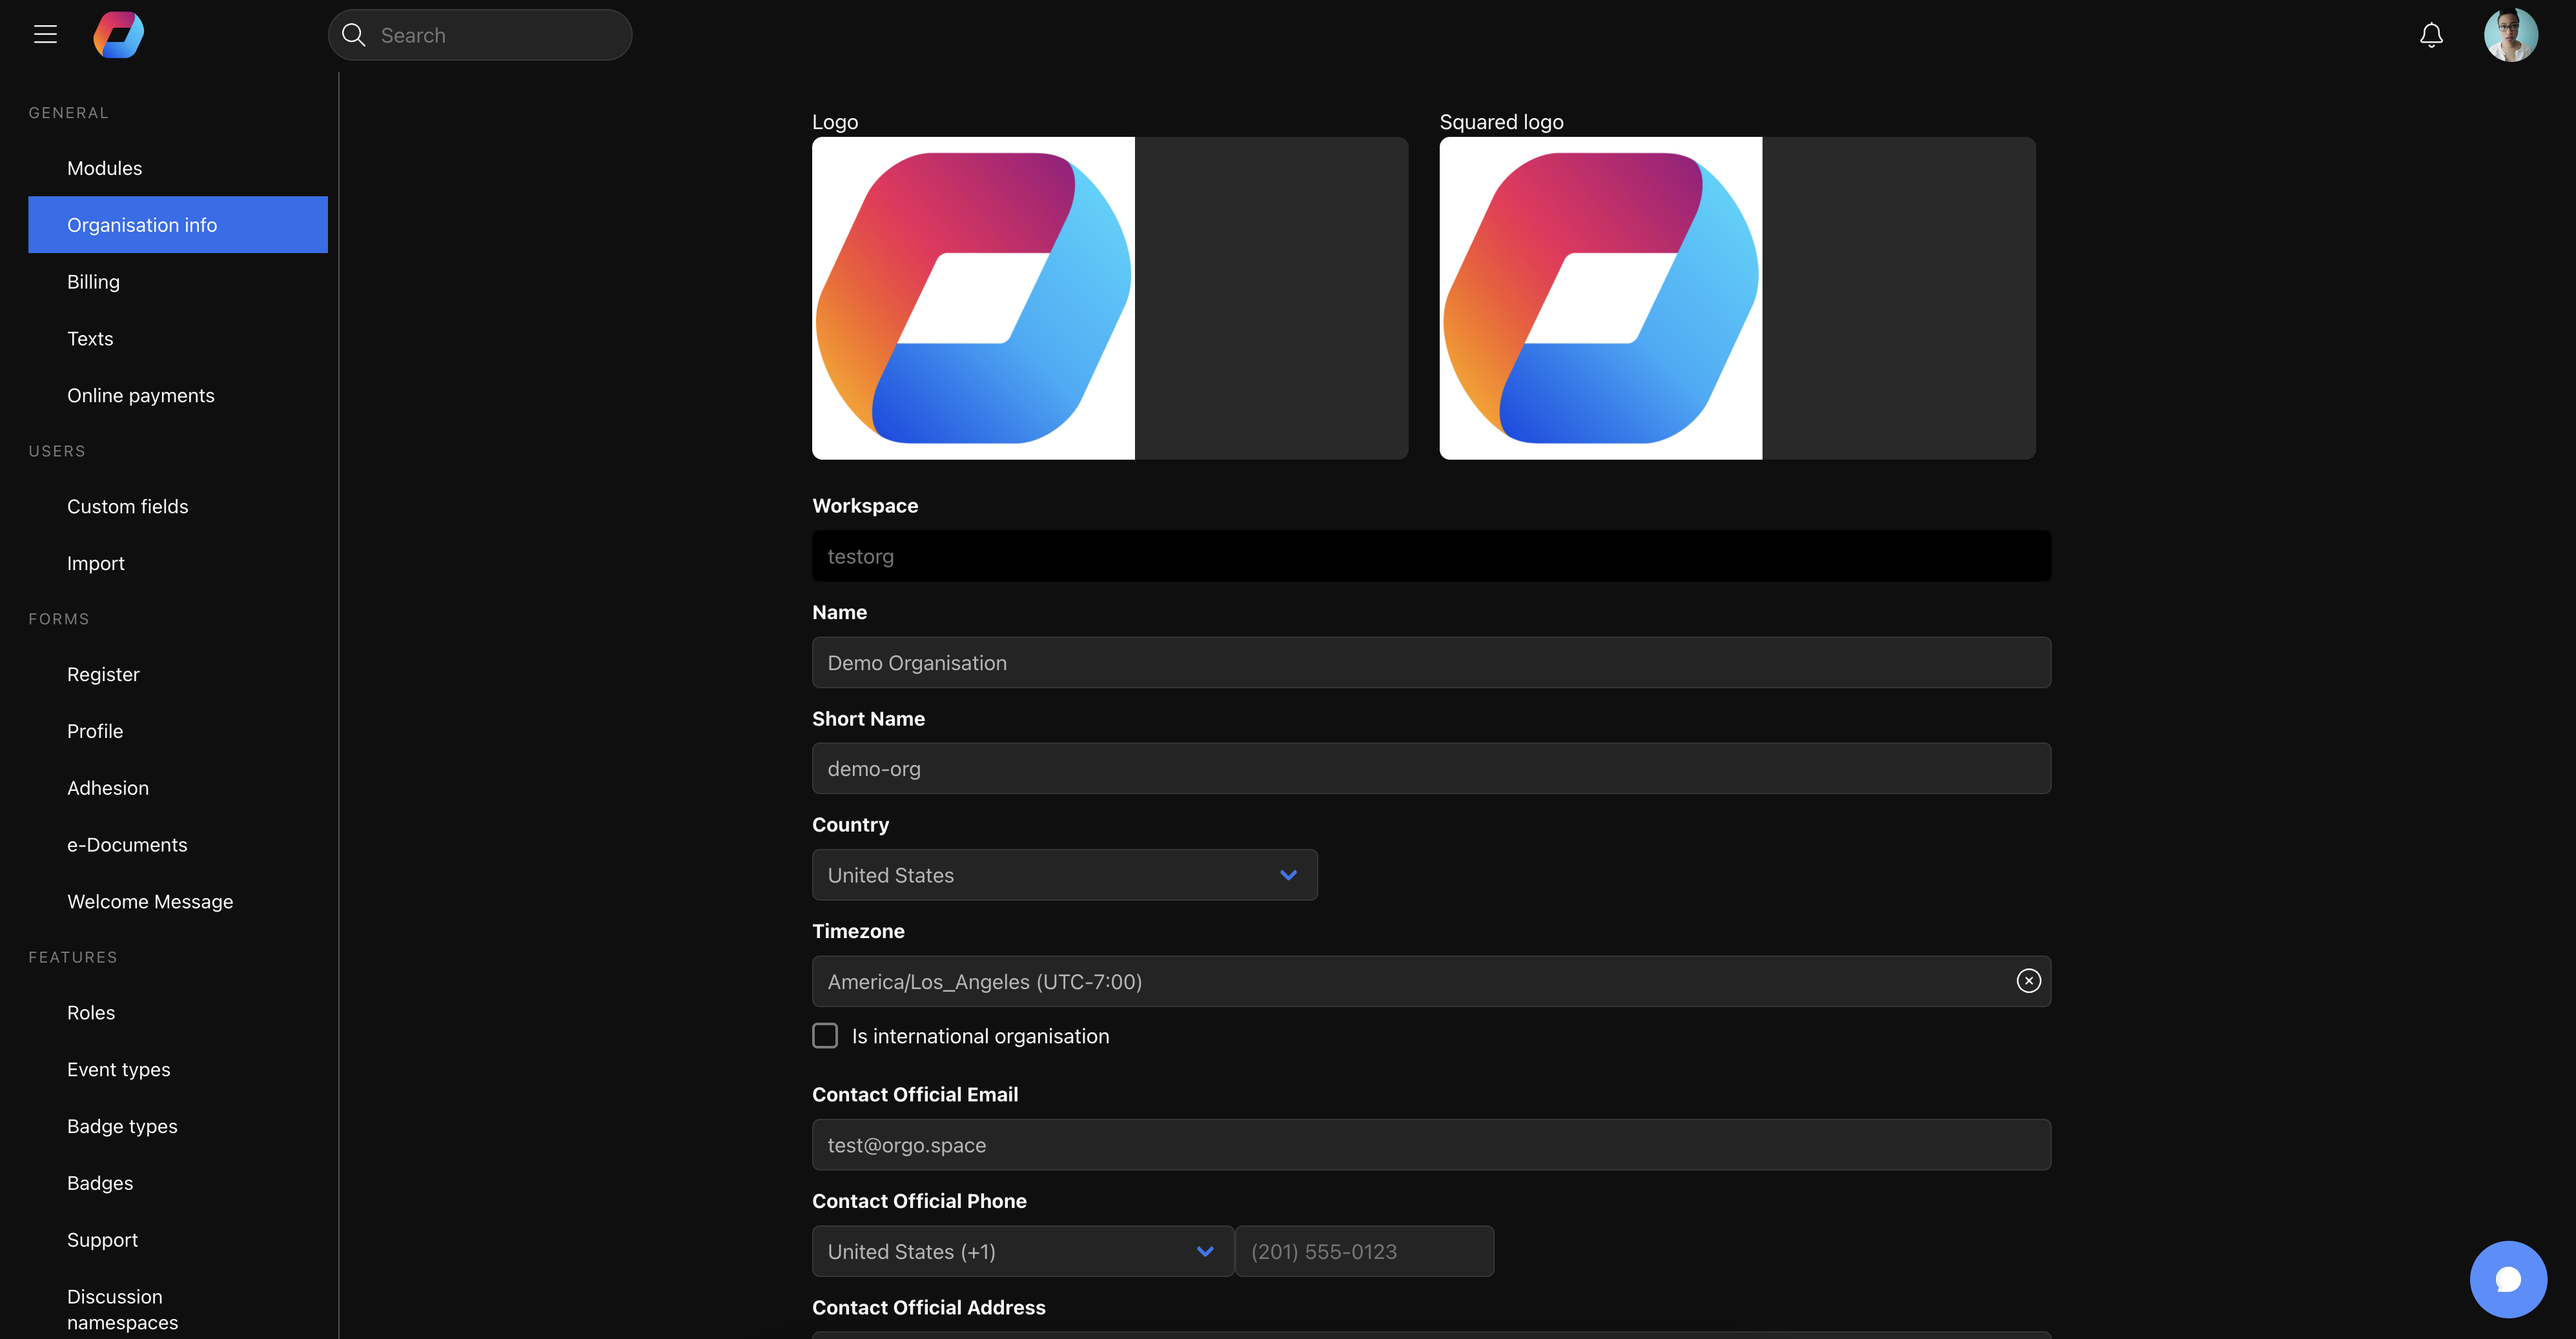Go to Billing settings
This screenshot has height=1339, width=2576.
[x=93, y=282]
